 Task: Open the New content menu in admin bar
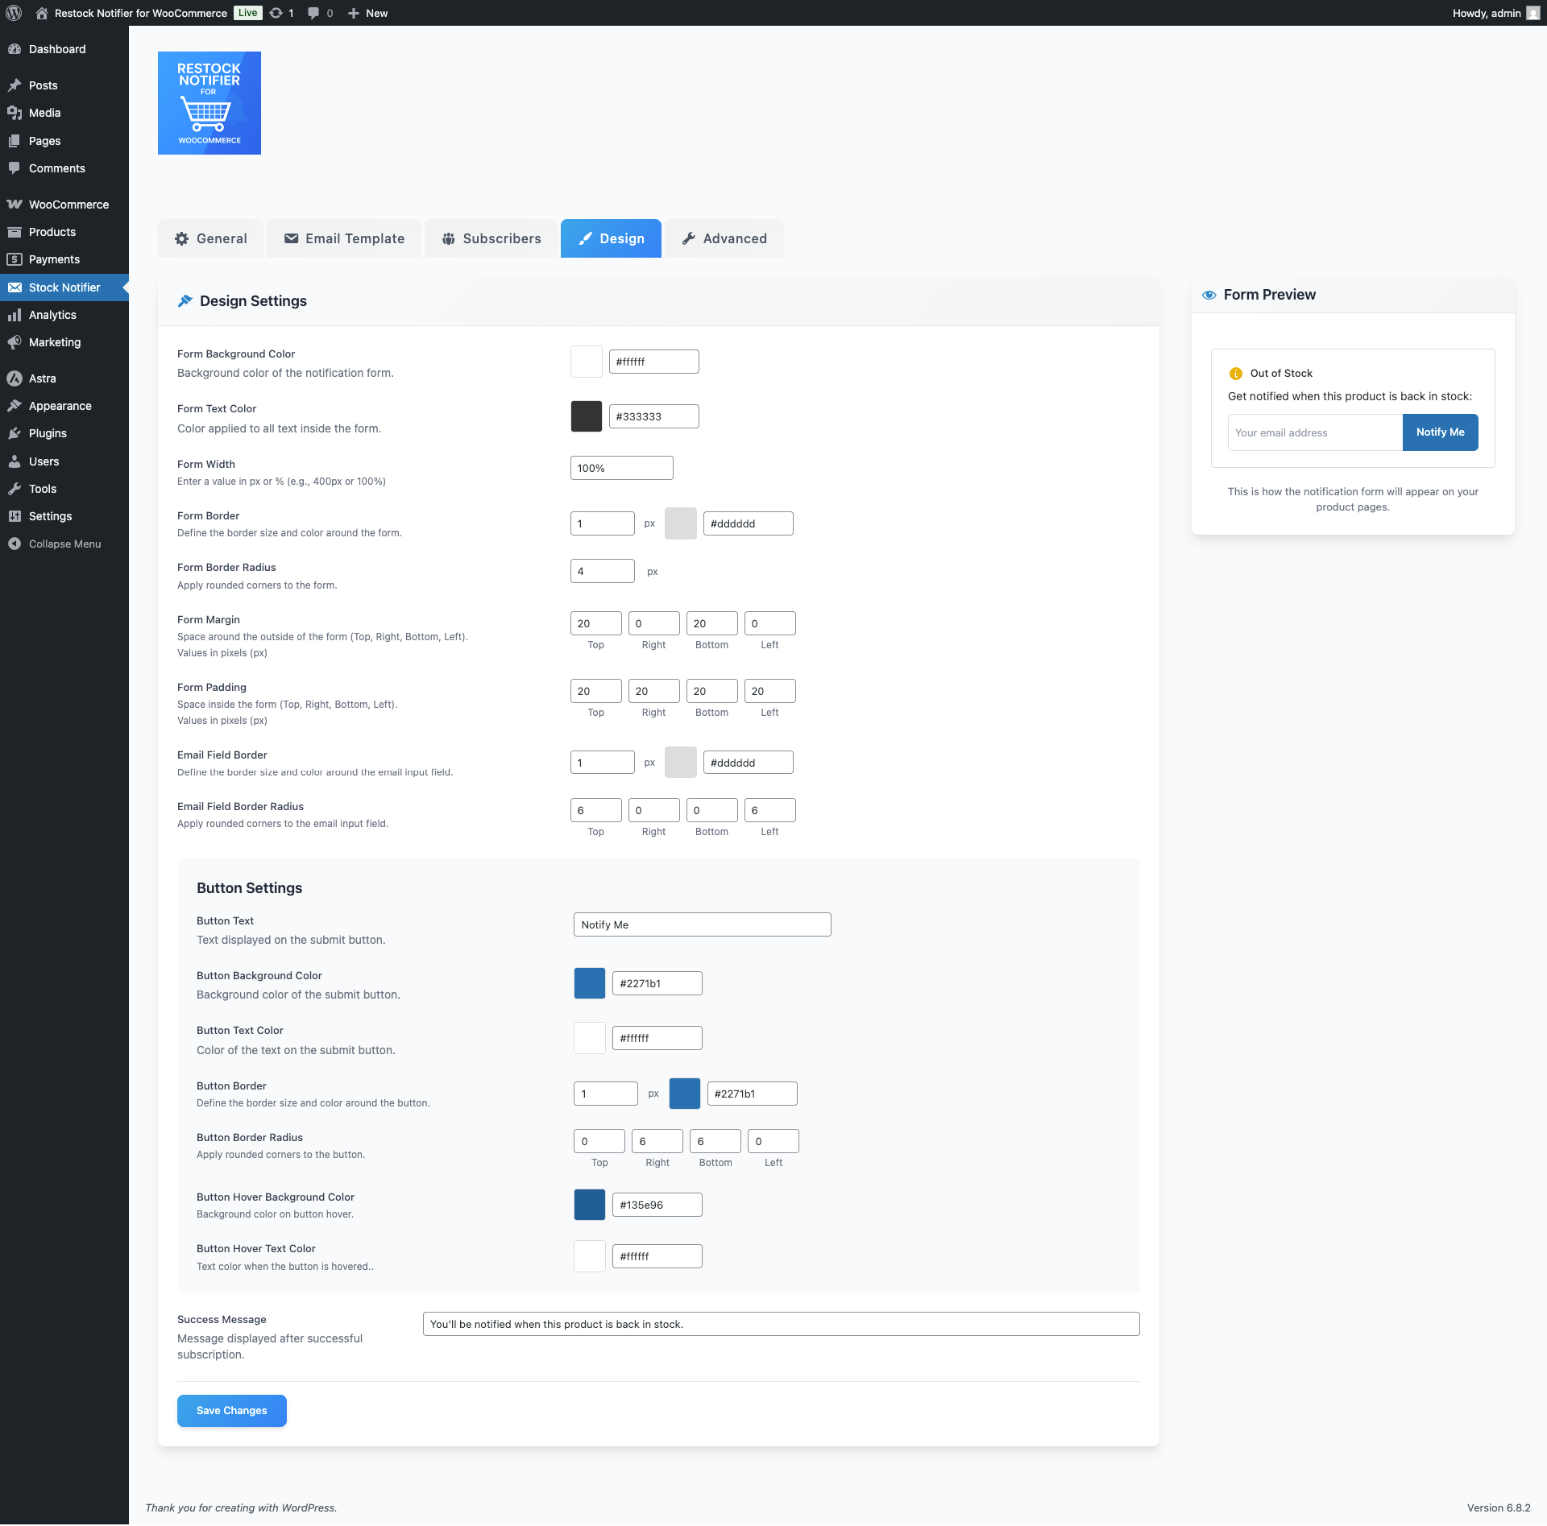point(367,13)
